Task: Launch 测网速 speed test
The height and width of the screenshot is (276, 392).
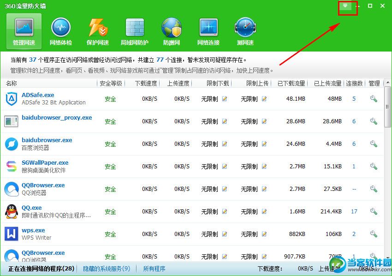Action: coord(245,31)
